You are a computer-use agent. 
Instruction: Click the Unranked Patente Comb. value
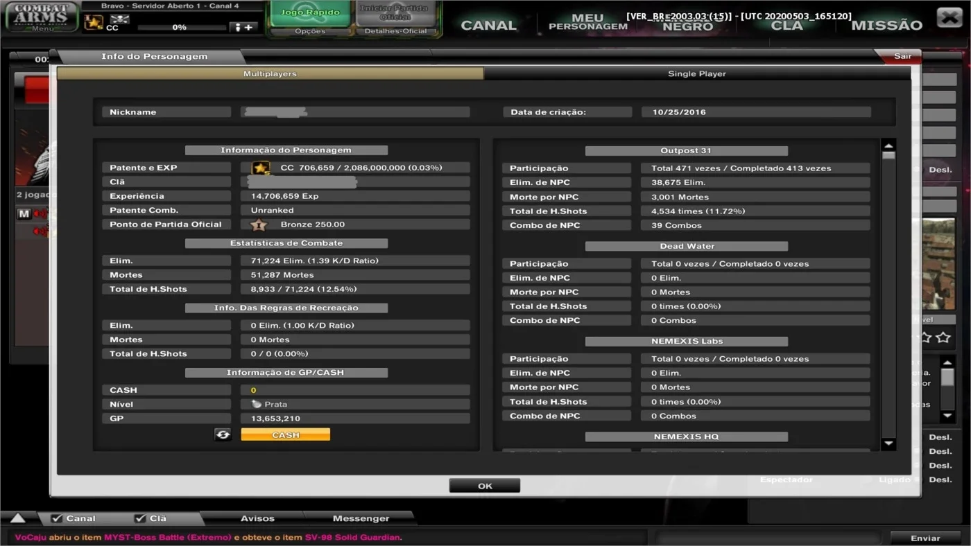272,210
